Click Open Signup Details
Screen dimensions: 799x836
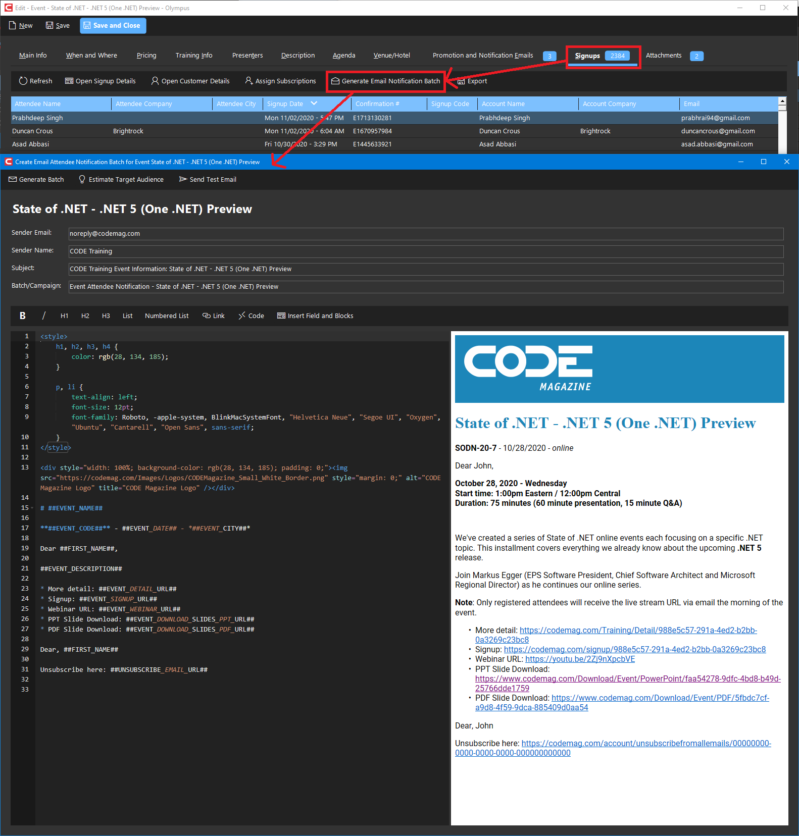coord(101,81)
